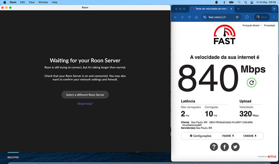Open Spotlight search magnifier

pyautogui.click(x=245, y=2)
